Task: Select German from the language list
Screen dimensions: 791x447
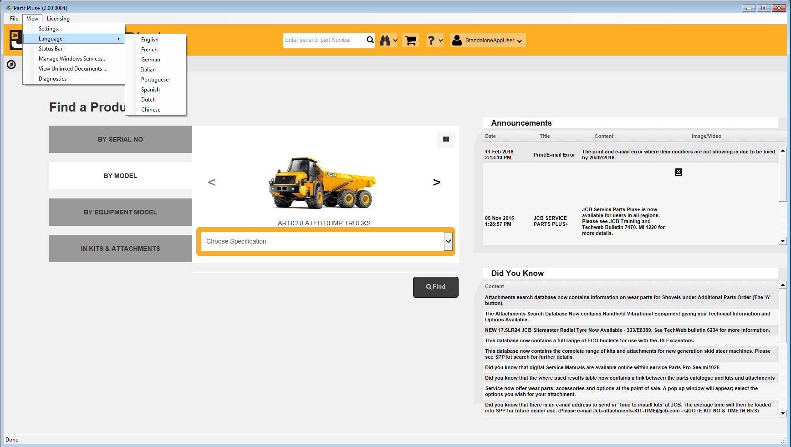Action: (x=151, y=60)
